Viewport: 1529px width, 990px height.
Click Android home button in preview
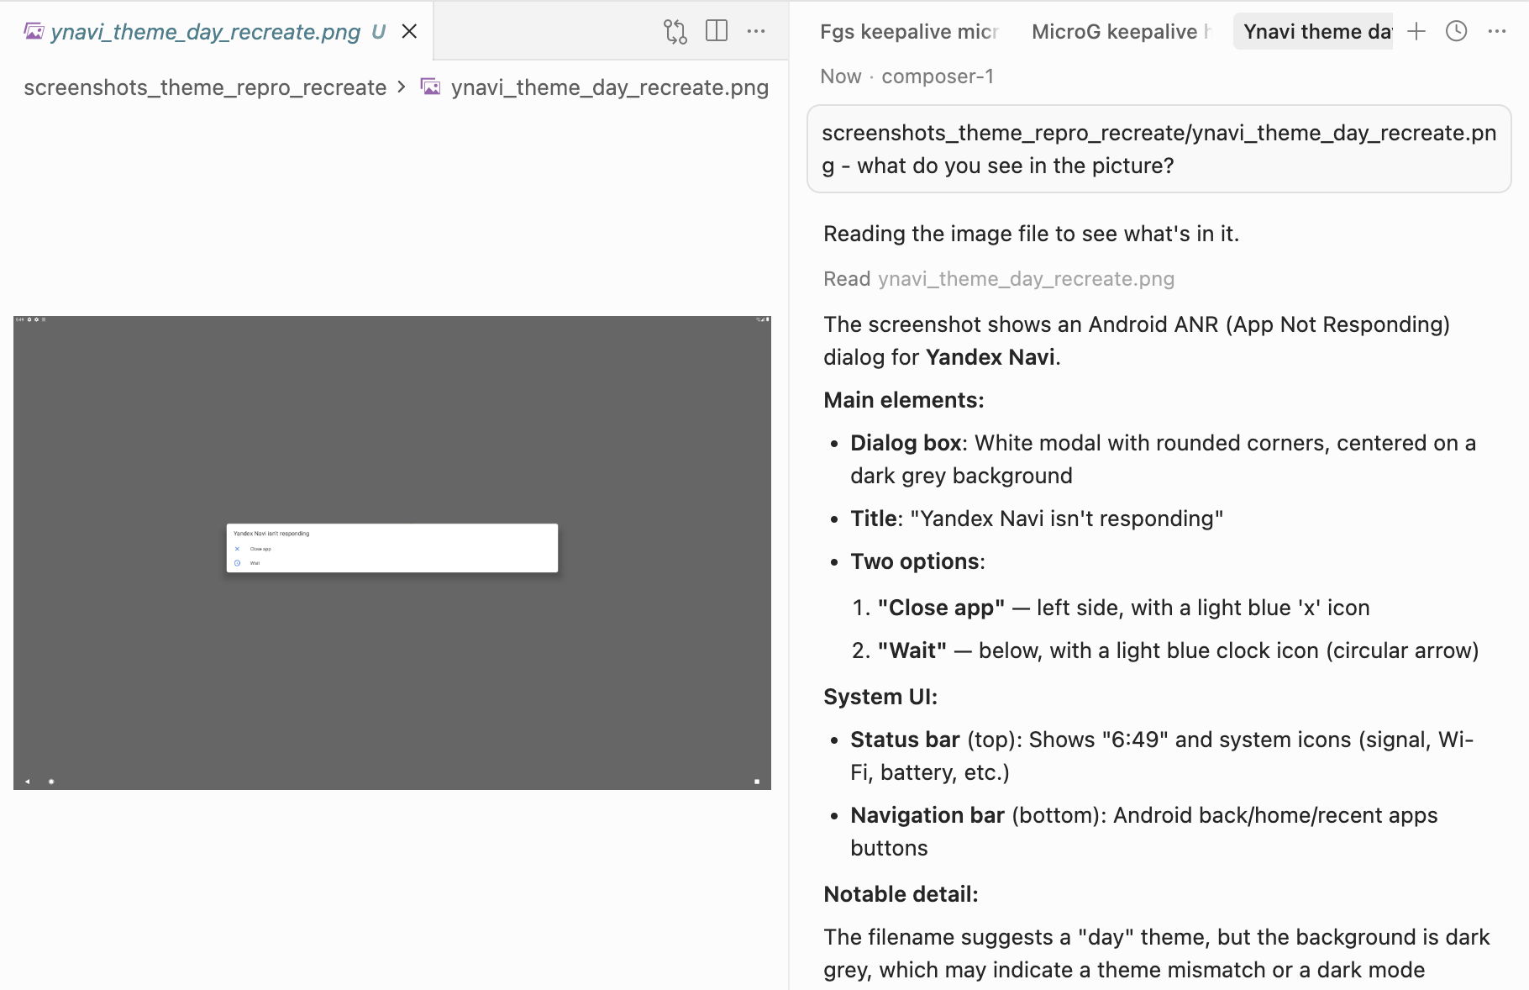51,782
